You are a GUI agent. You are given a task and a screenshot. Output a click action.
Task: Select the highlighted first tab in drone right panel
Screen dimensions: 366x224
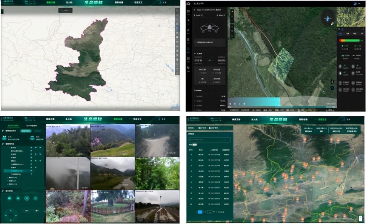(341, 34)
